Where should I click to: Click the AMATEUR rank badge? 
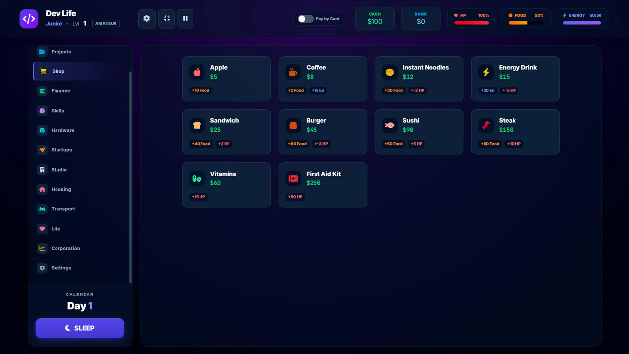[106, 23]
